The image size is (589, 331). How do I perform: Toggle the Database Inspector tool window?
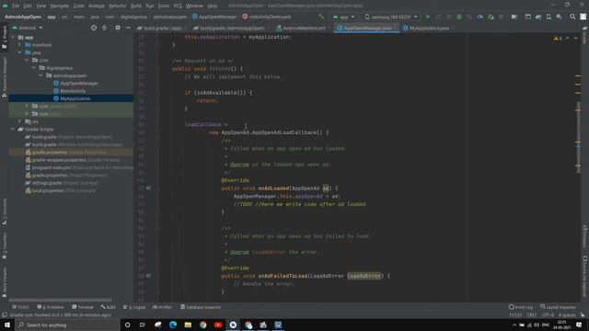201,307
